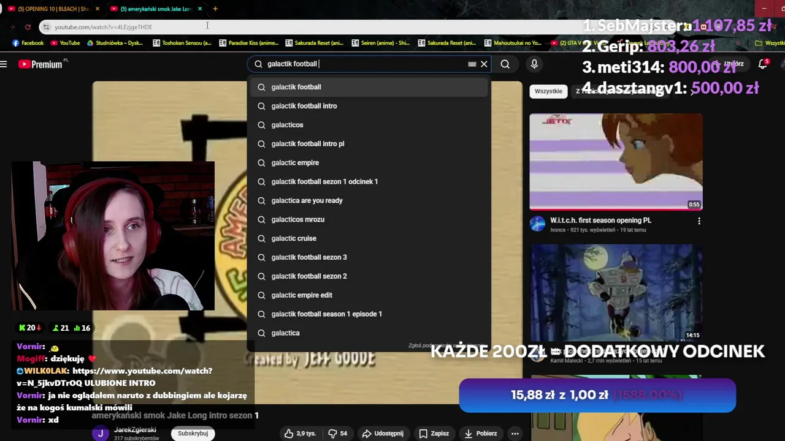This screenshot has width=785, height=441.
Task: Open the YouTube hamburger guide menu
Action: [x=4, y=64]
